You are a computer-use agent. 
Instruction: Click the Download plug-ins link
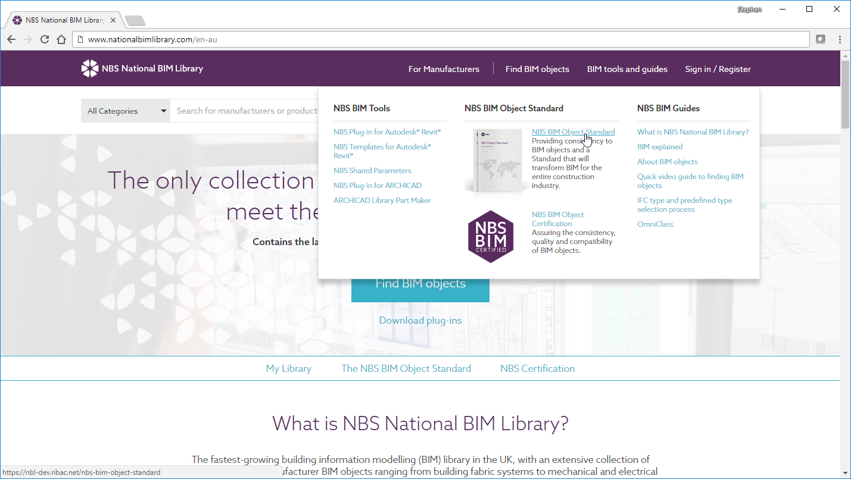pos(420,320)
